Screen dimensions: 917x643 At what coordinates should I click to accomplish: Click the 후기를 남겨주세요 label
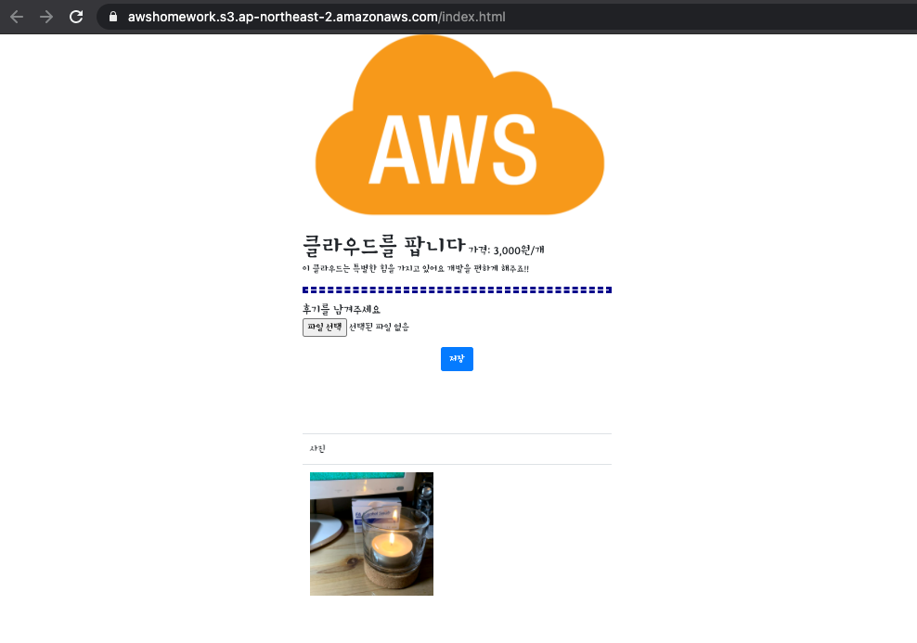click(342, 309)
